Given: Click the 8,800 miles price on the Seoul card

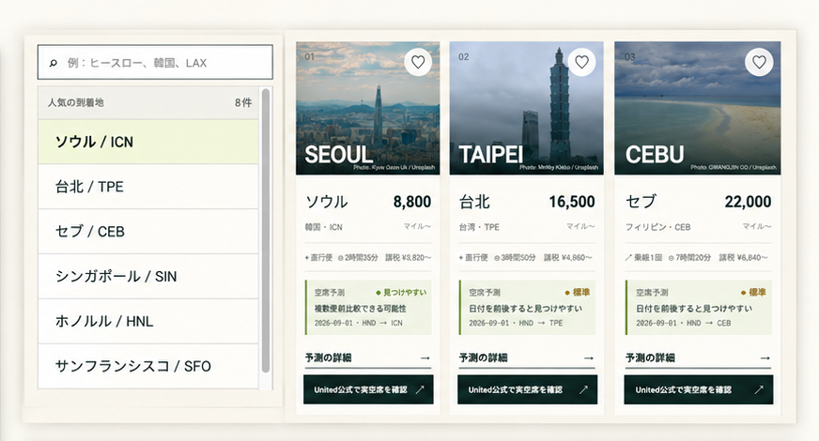Looking at the screenshot, I should pos(412,202).
